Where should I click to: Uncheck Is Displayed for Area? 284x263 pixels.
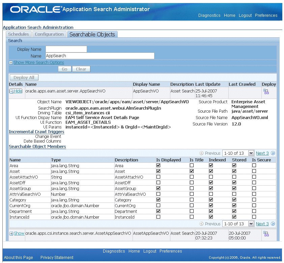pos(158,165)
